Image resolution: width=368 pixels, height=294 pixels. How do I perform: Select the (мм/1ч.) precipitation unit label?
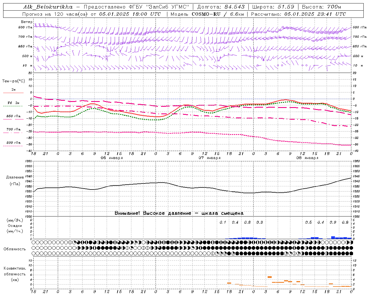(15, 231)
